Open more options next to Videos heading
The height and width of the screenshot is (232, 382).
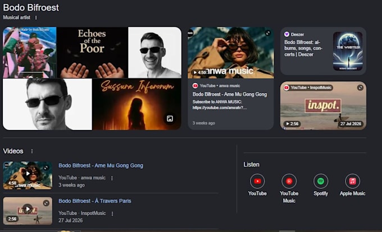[32, 151]
